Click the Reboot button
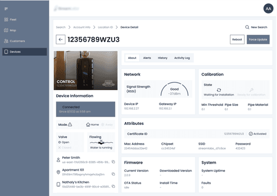Screen dimensions: 277x196 (x=237, y=39)
